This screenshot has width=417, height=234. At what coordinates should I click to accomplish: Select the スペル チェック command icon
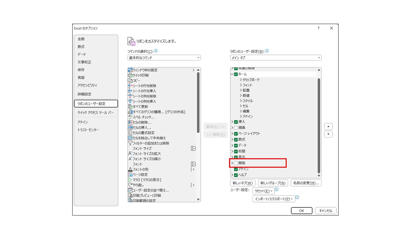coord(130,117)
